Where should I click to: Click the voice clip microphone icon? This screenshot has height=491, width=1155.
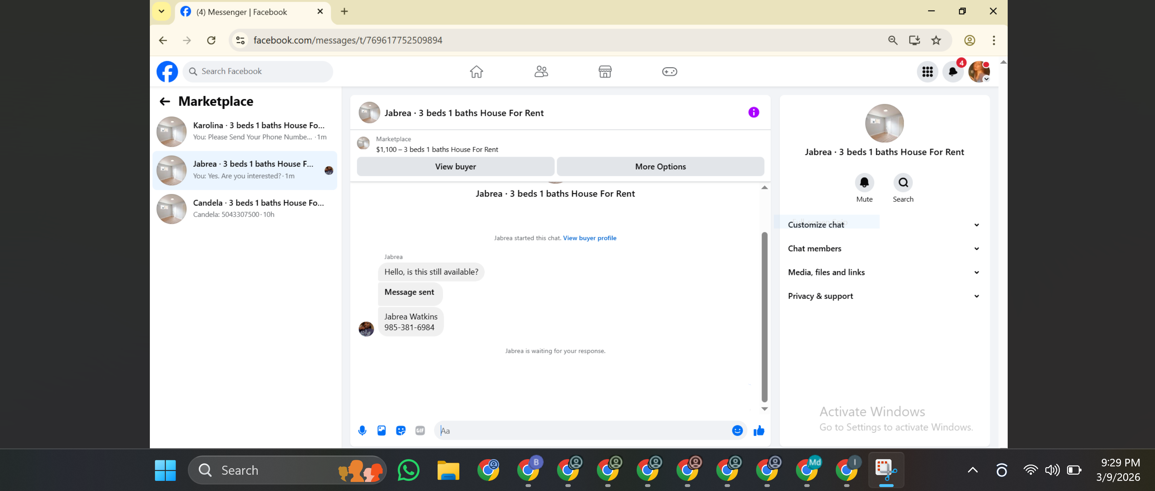pos(362,431)
